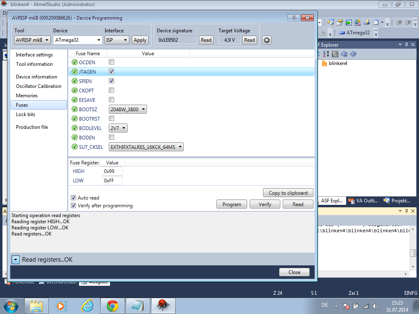The height and width of the screenshot is (314, 419).
Task: Pin the output panel in AtmelStudio
Action: coord(406,211)
